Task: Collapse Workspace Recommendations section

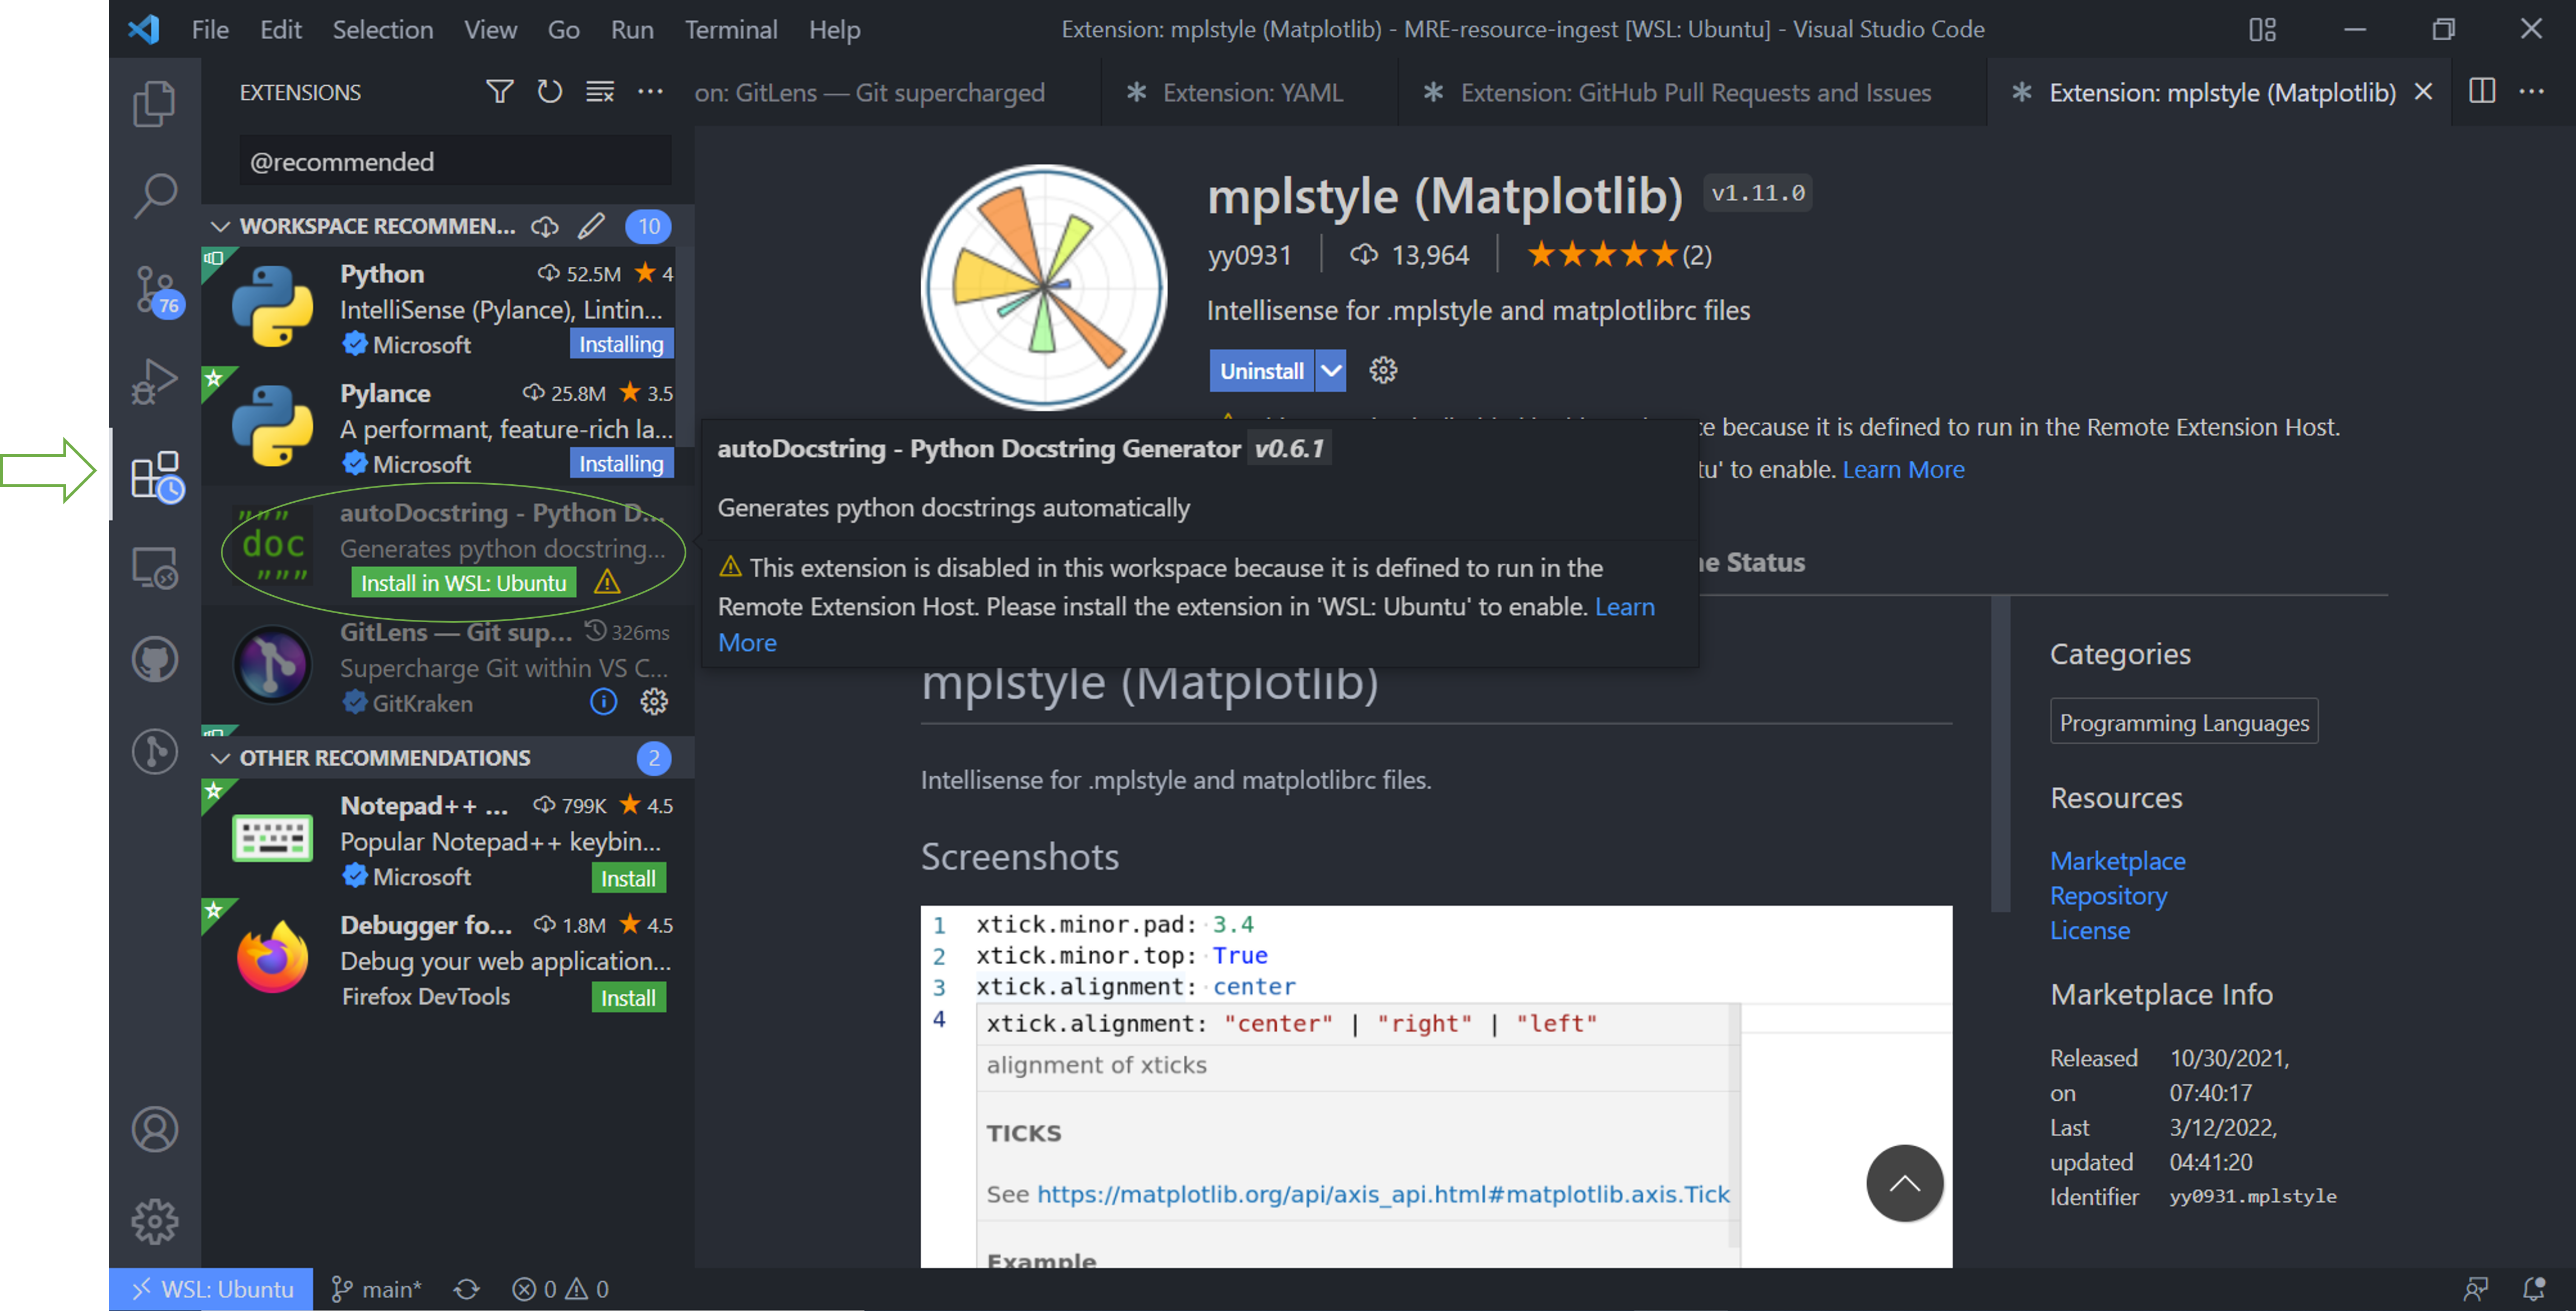Action: [221, 227]
